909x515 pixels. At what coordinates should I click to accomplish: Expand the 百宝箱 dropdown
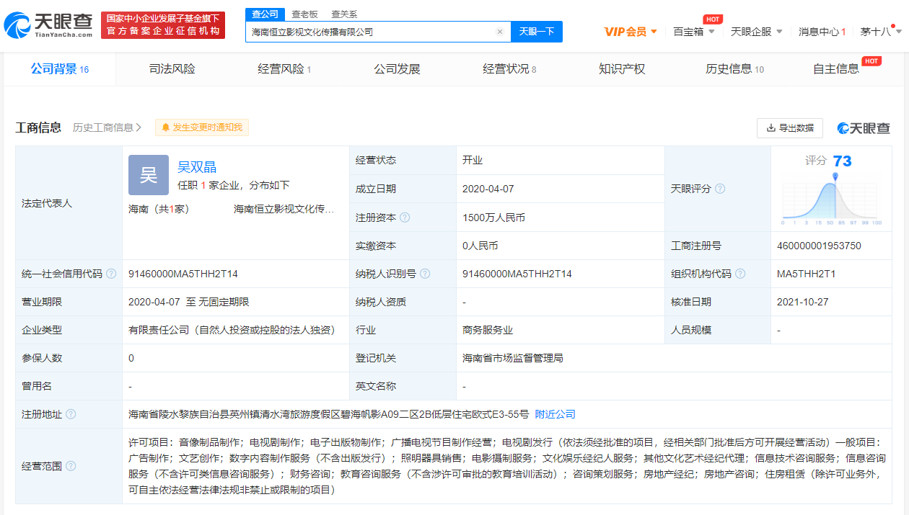(x=694, y=32)
